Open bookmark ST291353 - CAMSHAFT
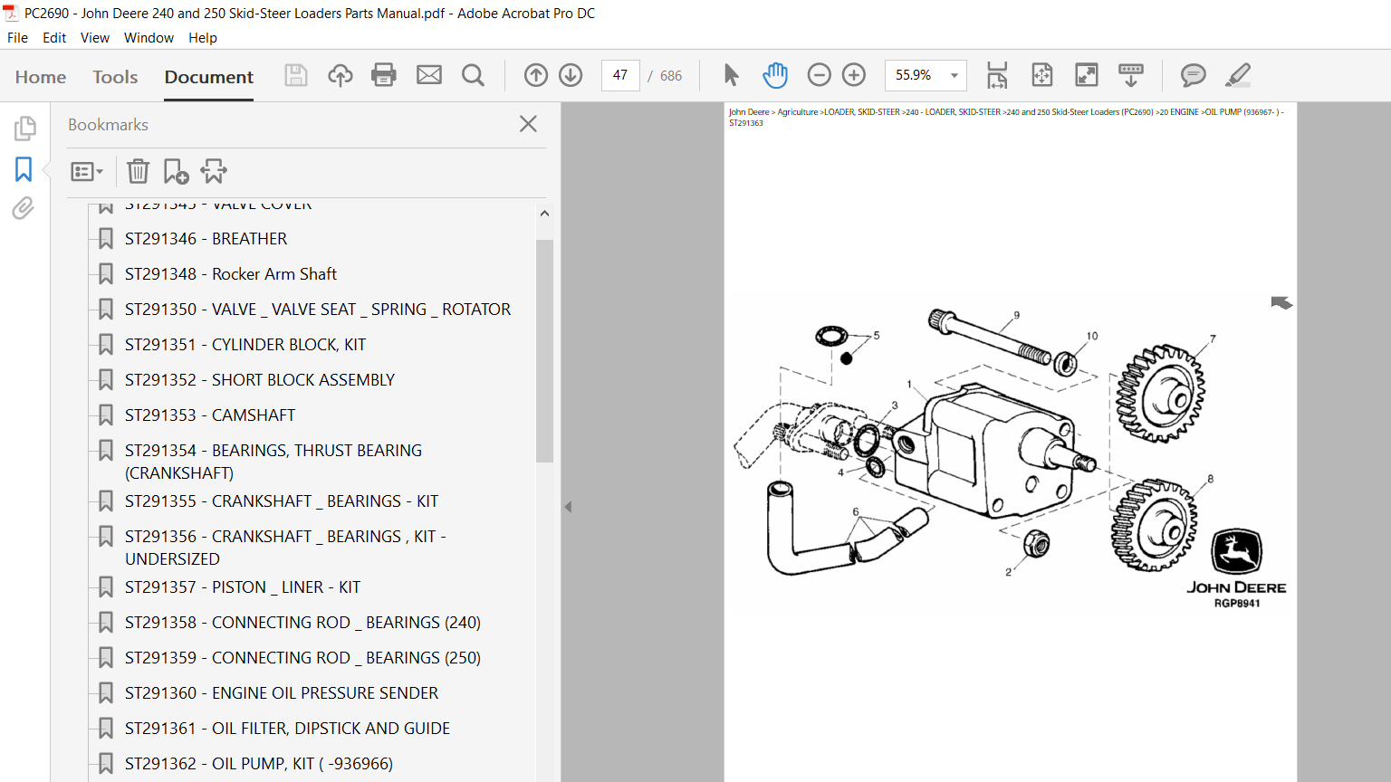Screen dimensions: 1391x782 (x=210, y=415)
